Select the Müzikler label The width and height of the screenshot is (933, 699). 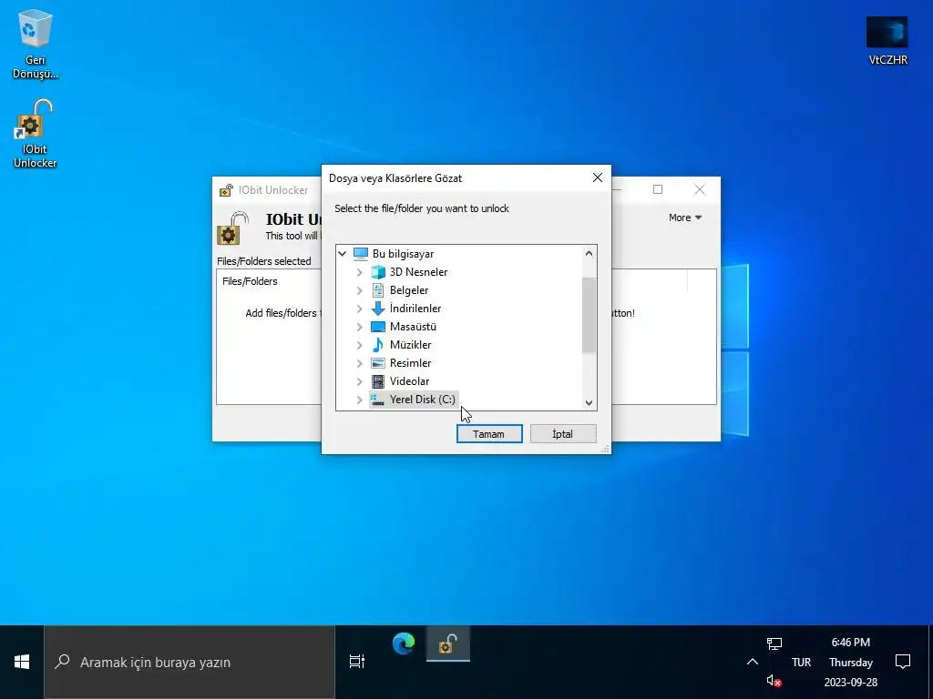(410, 345)
